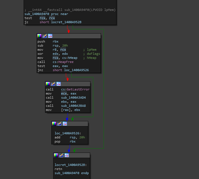Select the jnz short loc_1400A9526 jump target
The height and width of the screenshot is (179, 199).
77,70
